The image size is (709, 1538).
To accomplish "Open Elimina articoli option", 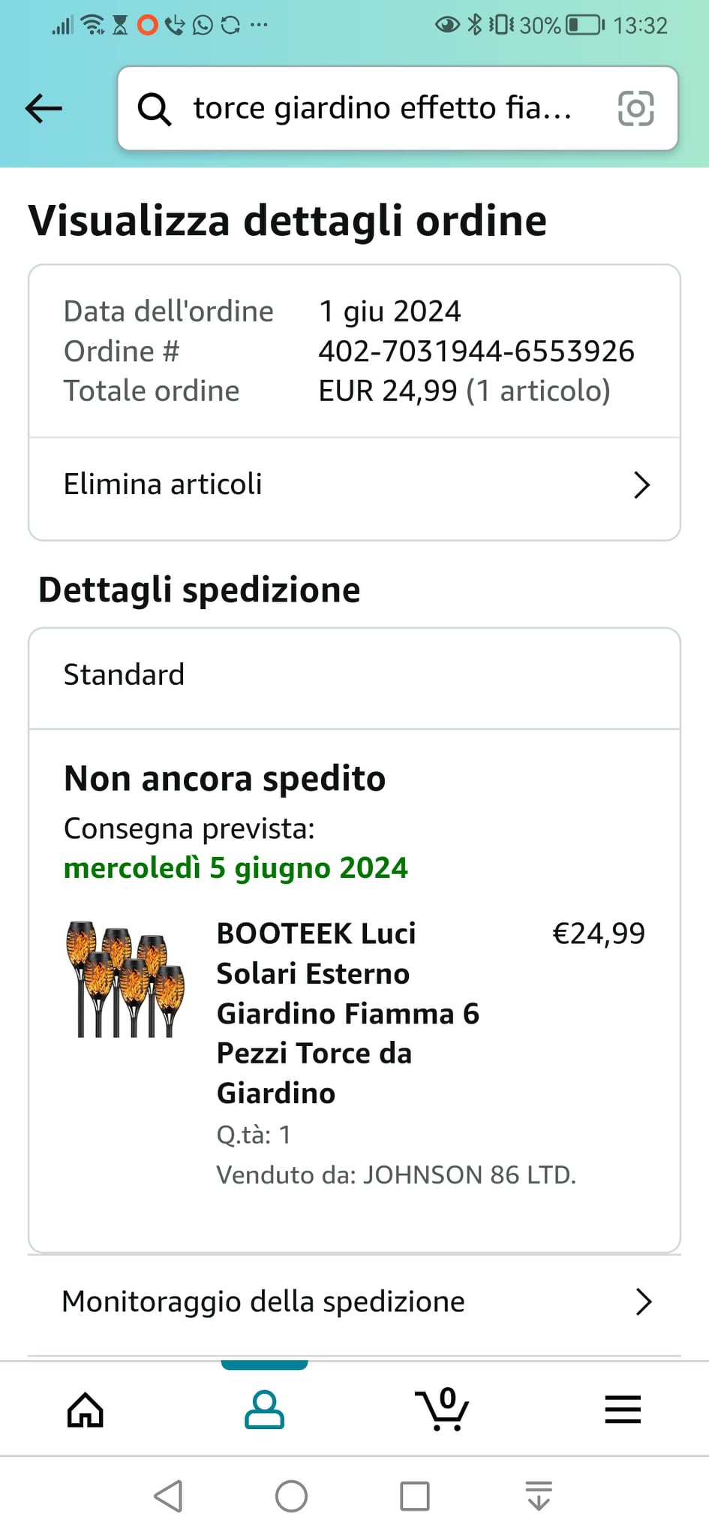I will tap(163, 485).
